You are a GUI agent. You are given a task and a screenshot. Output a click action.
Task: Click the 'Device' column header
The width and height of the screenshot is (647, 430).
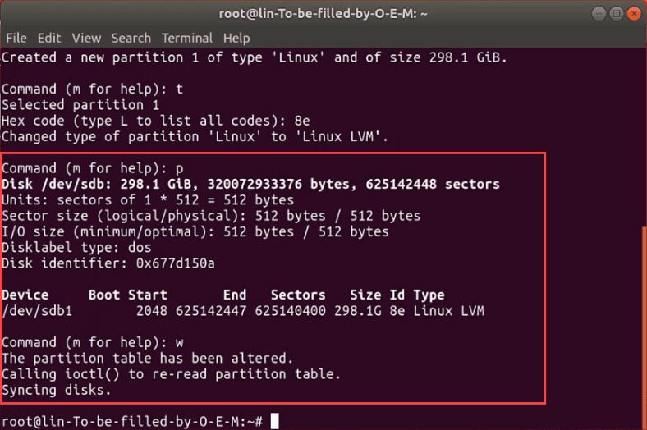tap(25, 295)
